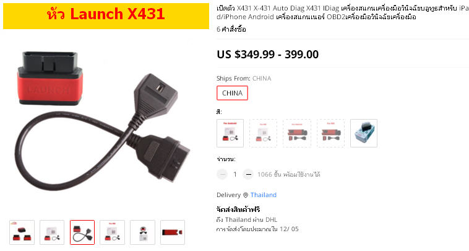Pick the boxed adapter variant swatch
The width and height of the screenshot is (469, 251).
tap(364, 133)
